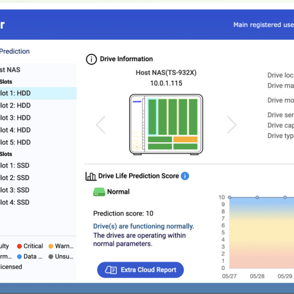
Task: Select Slot 5: HDD in sidebar
Action: [x=38, y=142]
